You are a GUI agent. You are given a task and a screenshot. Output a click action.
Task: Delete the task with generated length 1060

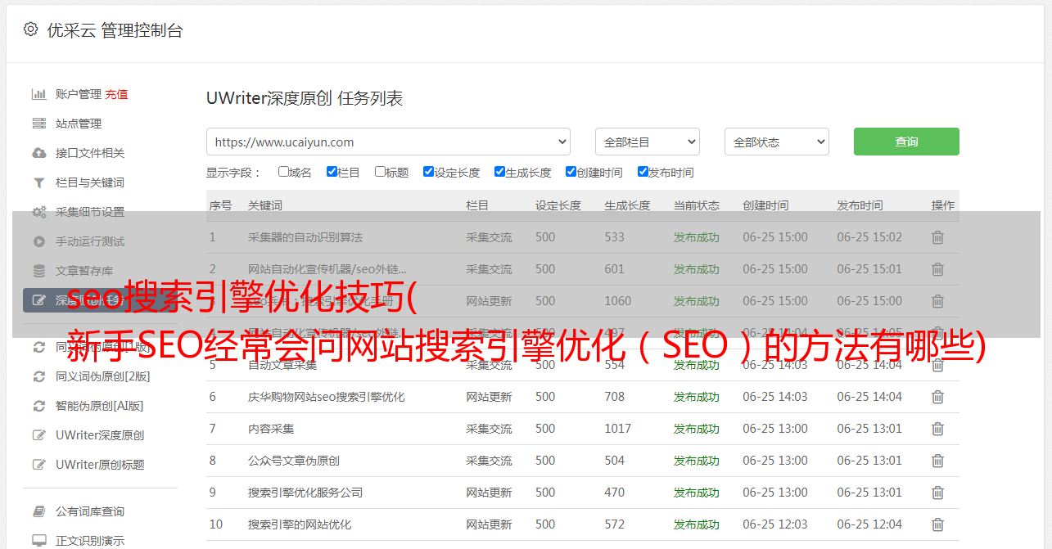pyautogui.click(x=937, y=301)
